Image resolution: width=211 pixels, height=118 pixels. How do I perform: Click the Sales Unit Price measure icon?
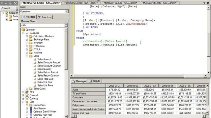[x=35, y=86]
